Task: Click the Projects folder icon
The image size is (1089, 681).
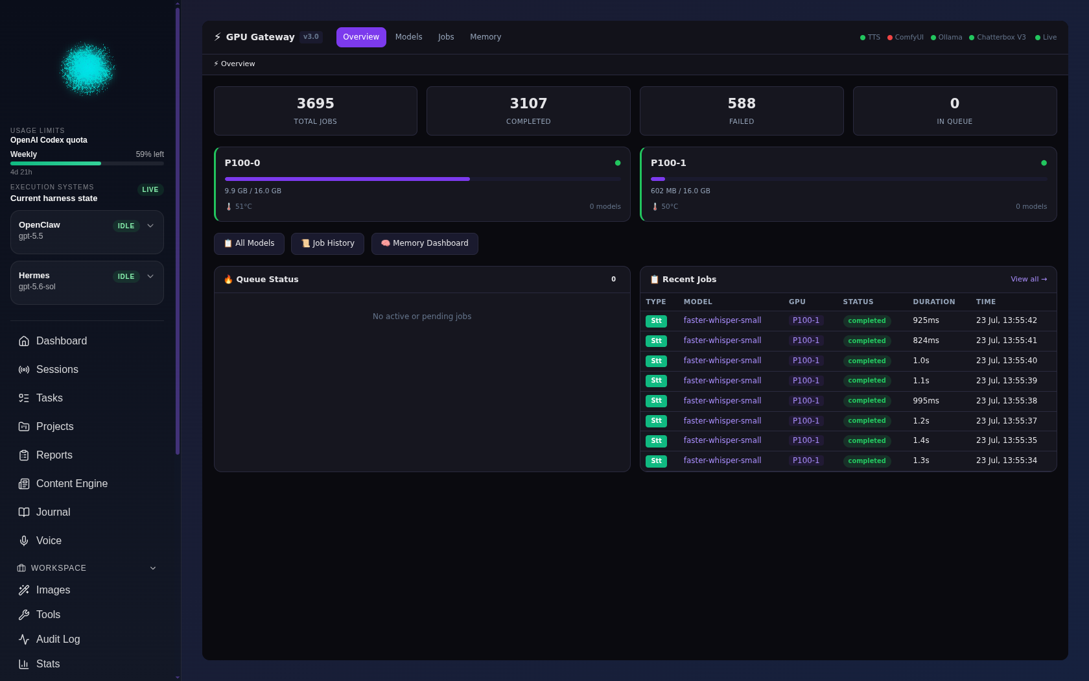Action: click(x=24, y=427)
